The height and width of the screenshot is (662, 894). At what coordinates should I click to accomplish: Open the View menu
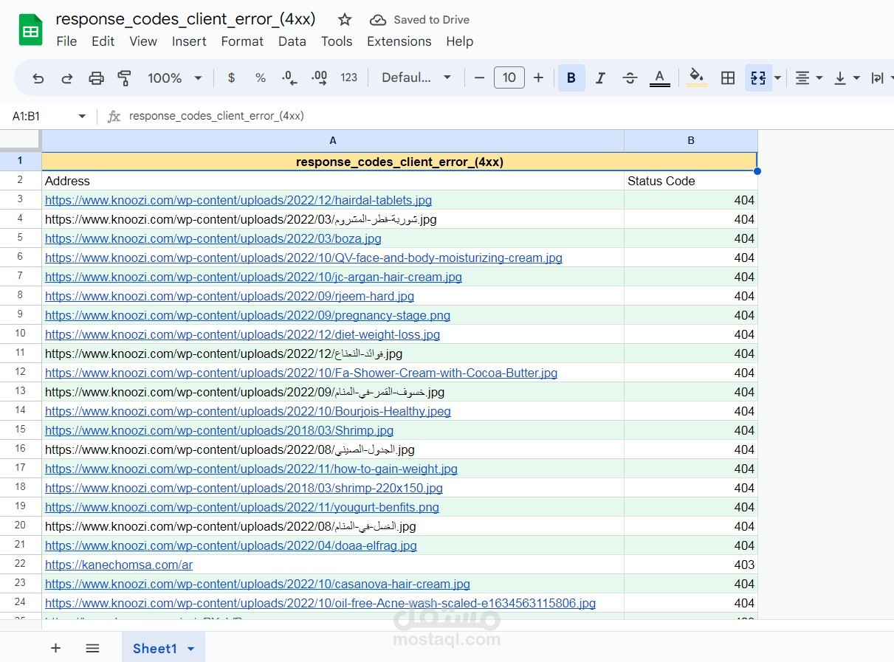[143, 41]
